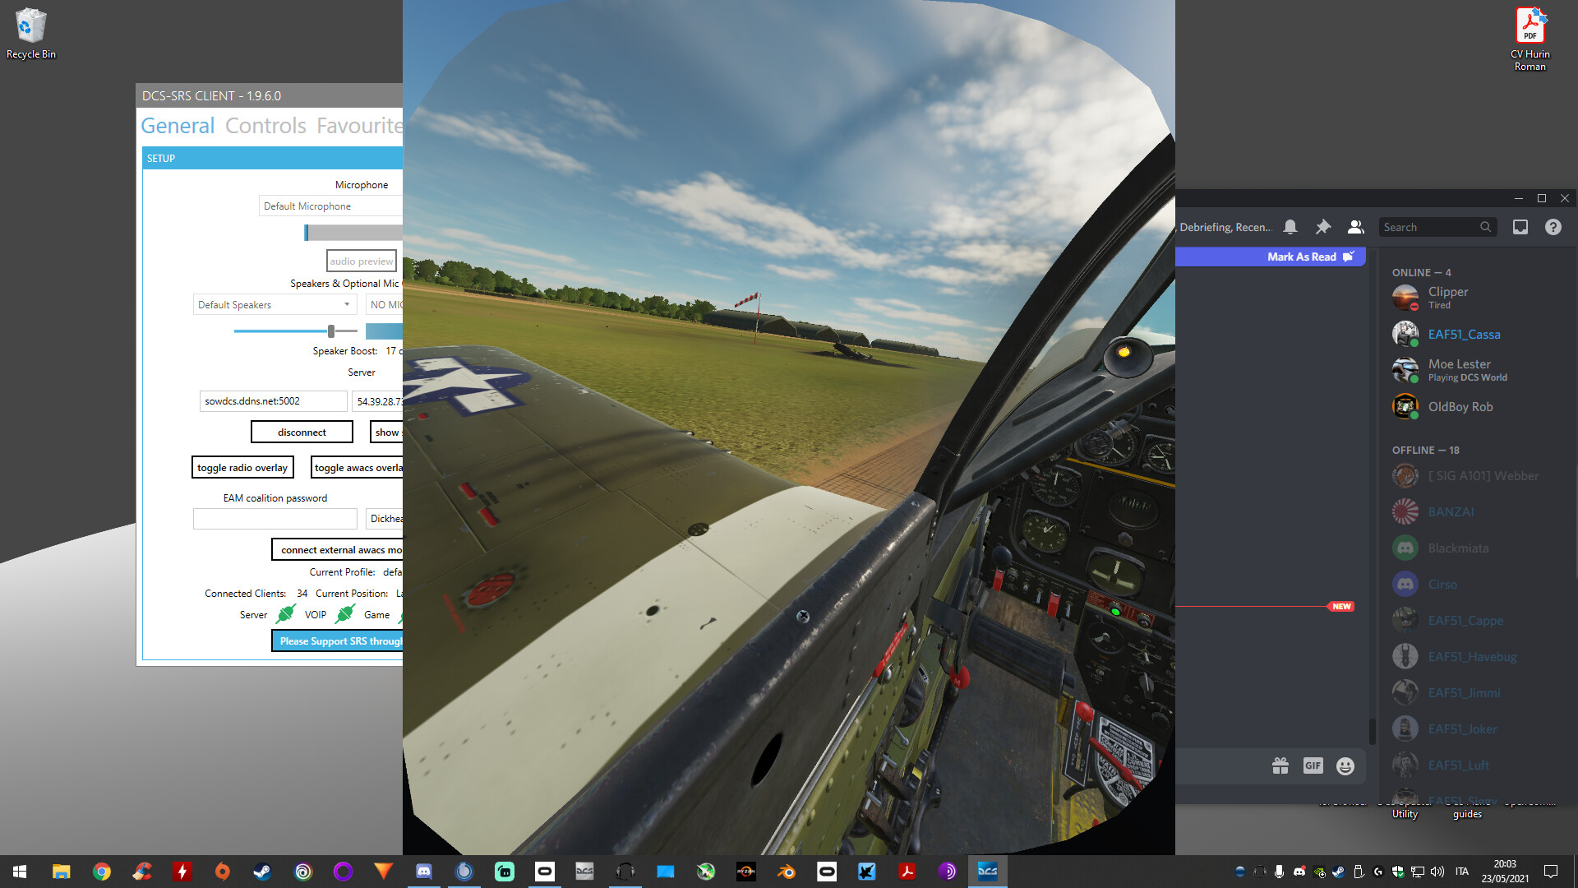Click the sowdcs.ddns.net:5002 server address field
This screenshot has height=888, width=1578.
273,401
